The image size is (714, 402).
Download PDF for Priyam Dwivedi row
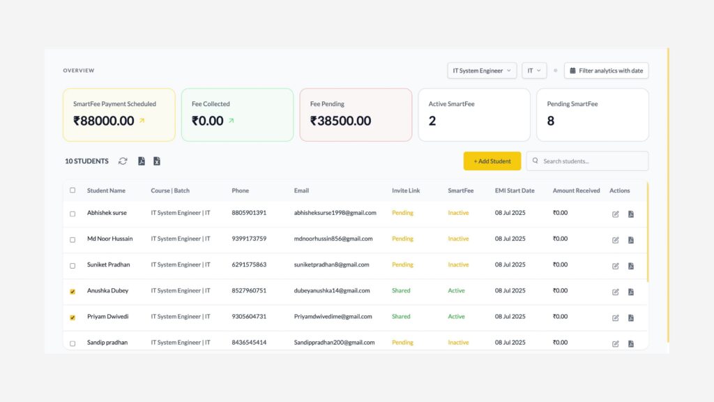pos(631,318)
